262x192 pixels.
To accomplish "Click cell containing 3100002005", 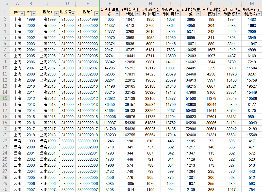I will (x=88, y=56).
